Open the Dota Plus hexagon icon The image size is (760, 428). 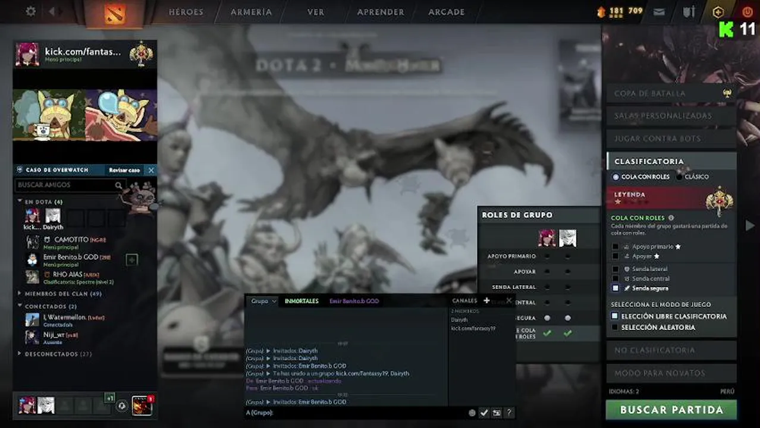(x=718, y=11)
